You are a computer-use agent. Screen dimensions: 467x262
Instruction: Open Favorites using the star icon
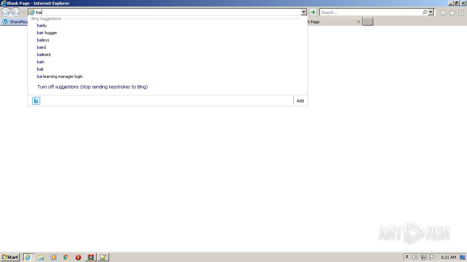click(x=452, y=13)
